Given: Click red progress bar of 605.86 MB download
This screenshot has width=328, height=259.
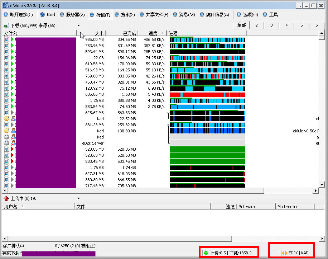Looking at the screenshot, I should [x=208, y=94].
